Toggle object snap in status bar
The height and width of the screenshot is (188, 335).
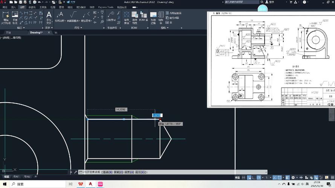point(279,177)
